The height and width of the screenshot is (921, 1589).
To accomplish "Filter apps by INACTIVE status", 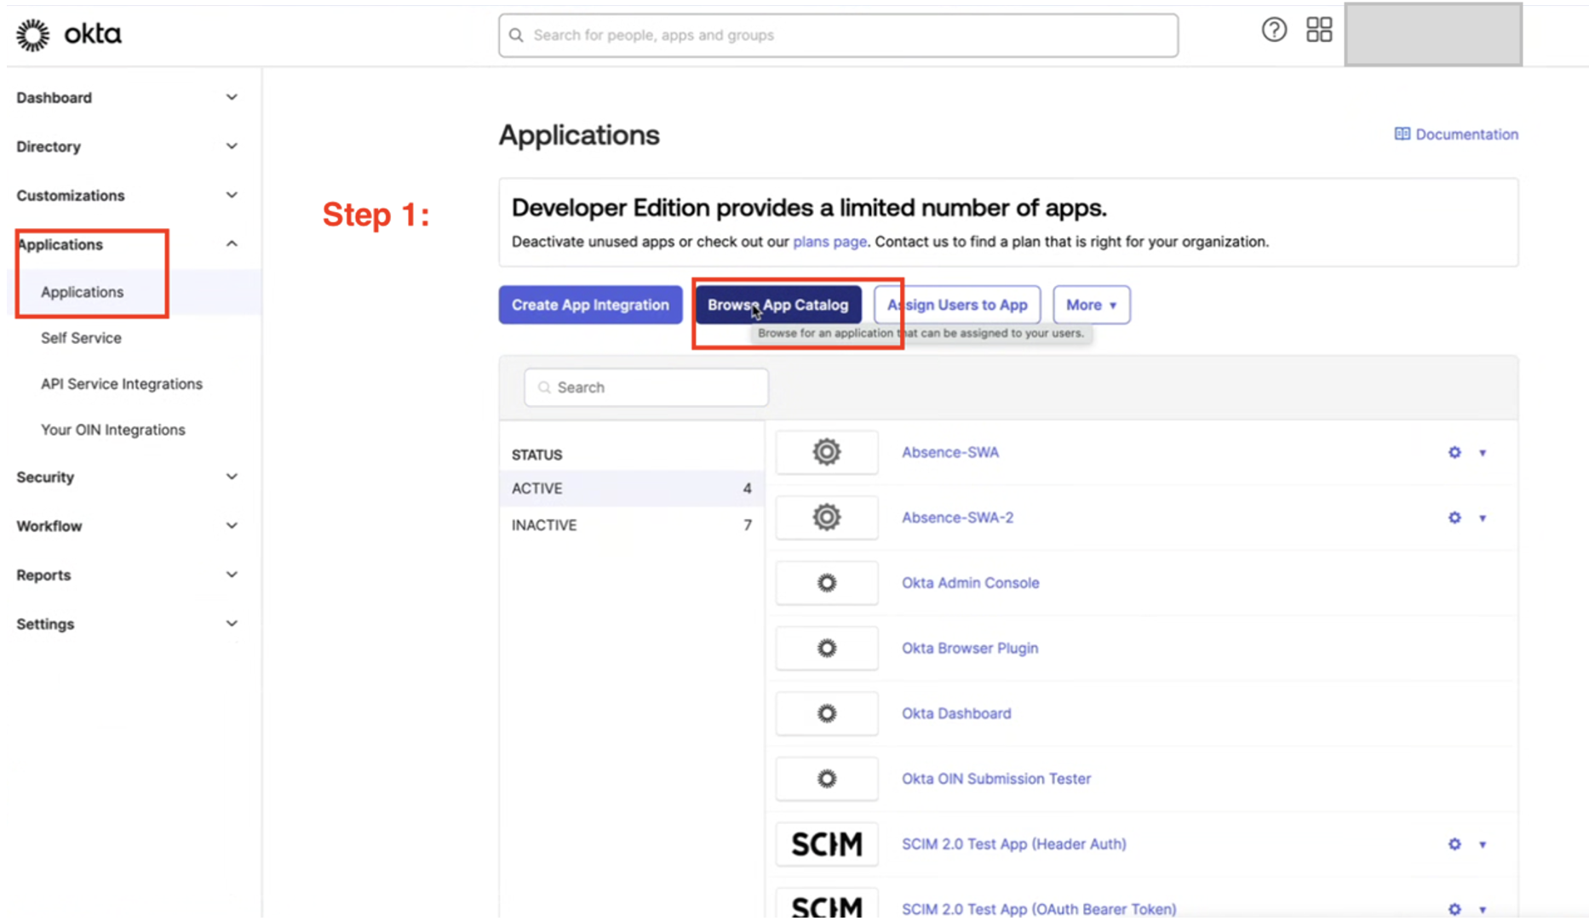I will click(631, 525).
